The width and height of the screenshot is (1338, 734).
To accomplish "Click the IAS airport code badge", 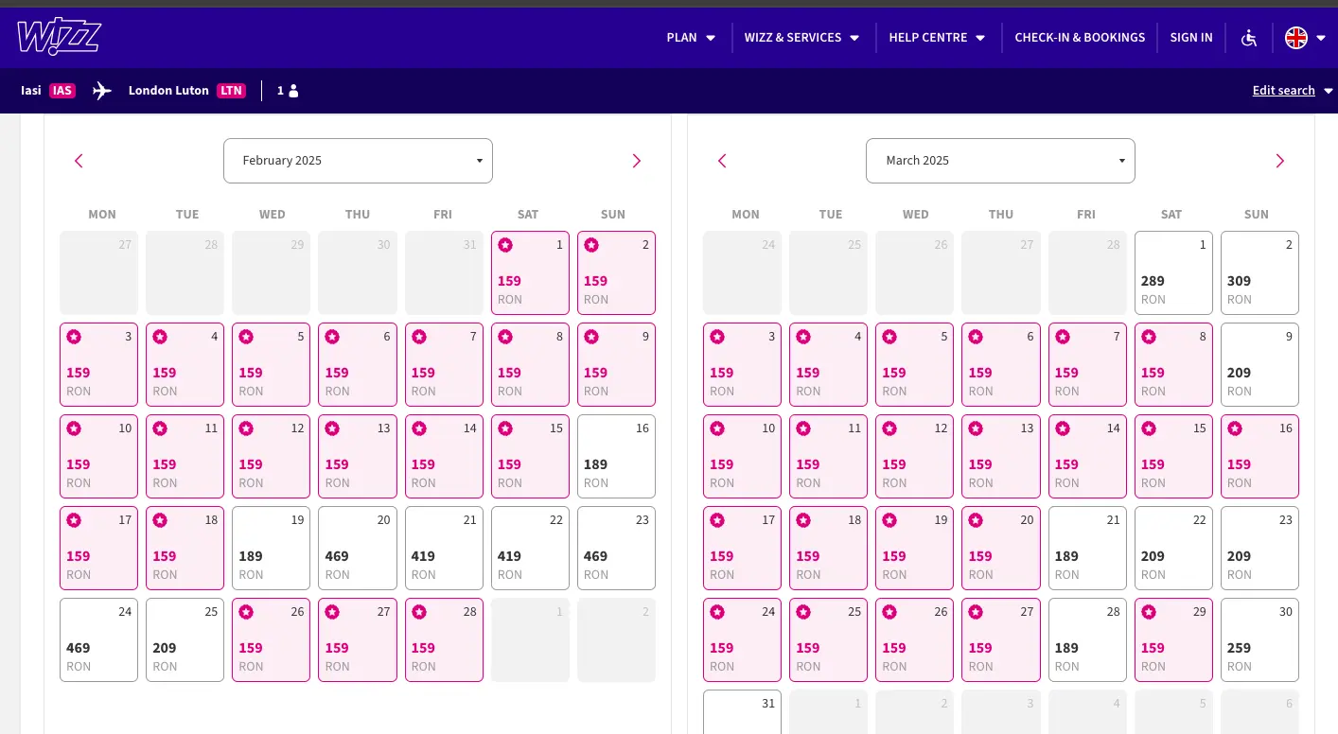I will 62,90.
